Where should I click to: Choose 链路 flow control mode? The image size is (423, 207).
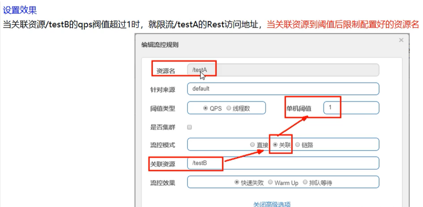(297, 145)
